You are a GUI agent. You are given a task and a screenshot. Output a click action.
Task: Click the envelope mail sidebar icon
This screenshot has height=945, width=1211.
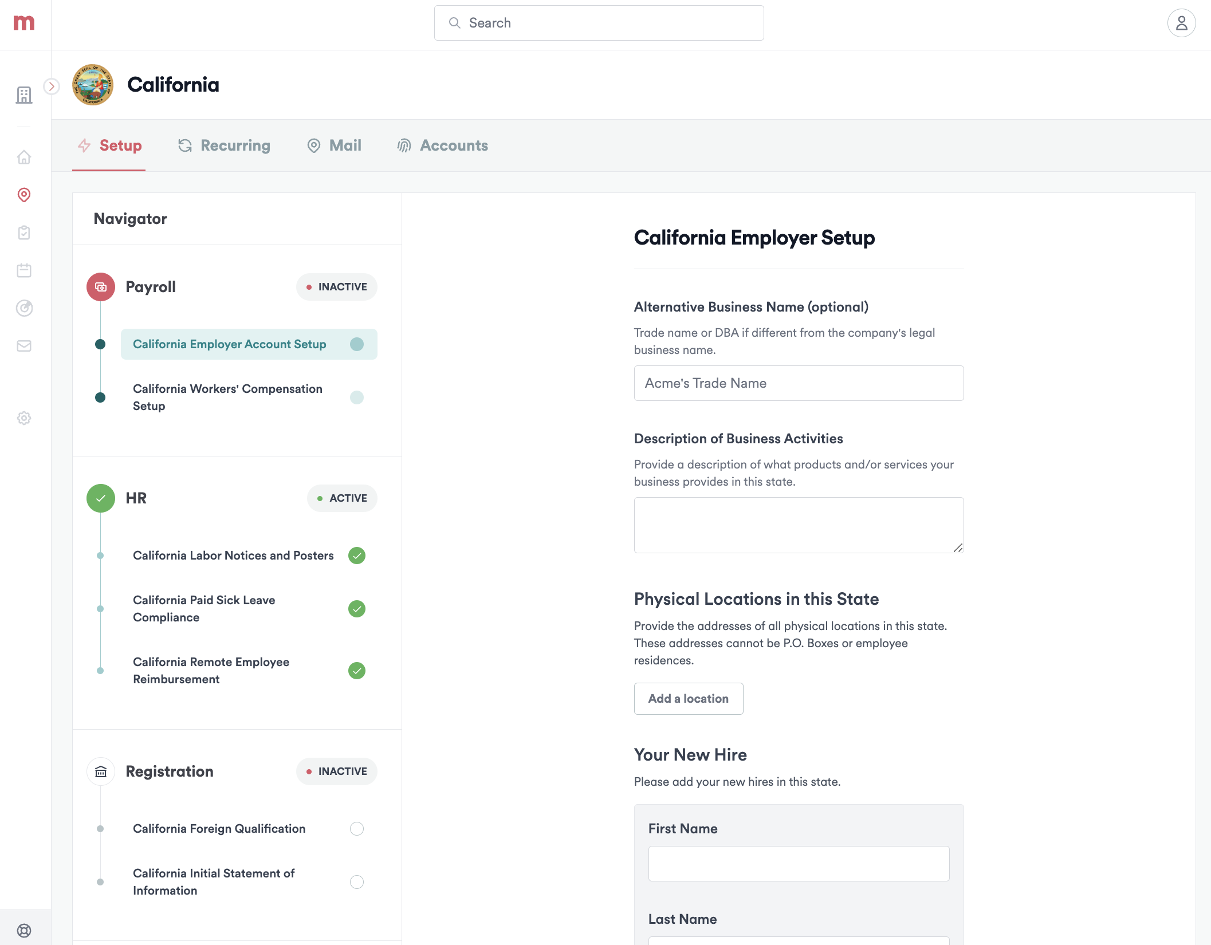click(24, 346)
